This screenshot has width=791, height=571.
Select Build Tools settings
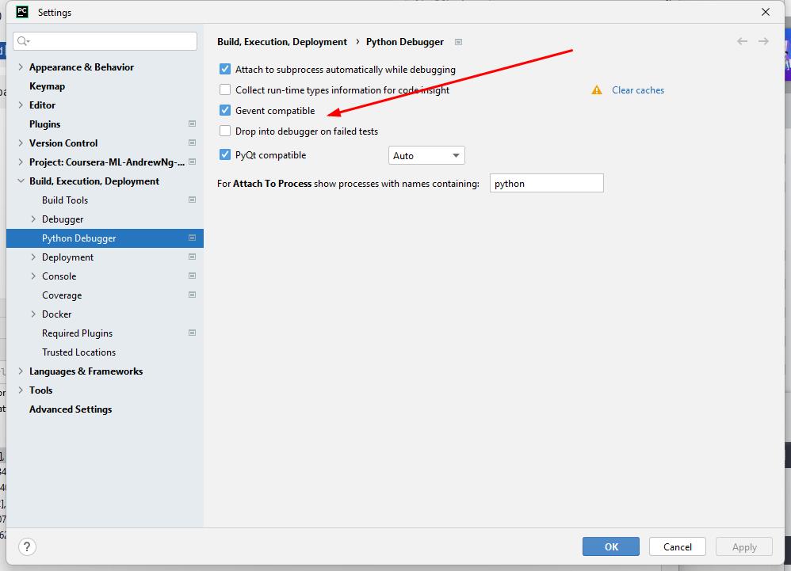click(x=65, y=200)
